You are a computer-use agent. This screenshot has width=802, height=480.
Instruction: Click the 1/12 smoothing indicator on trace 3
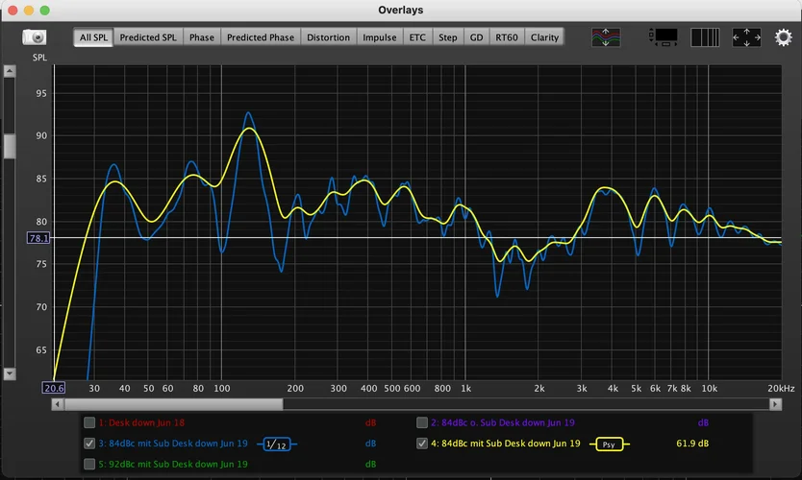pos(277,444)
